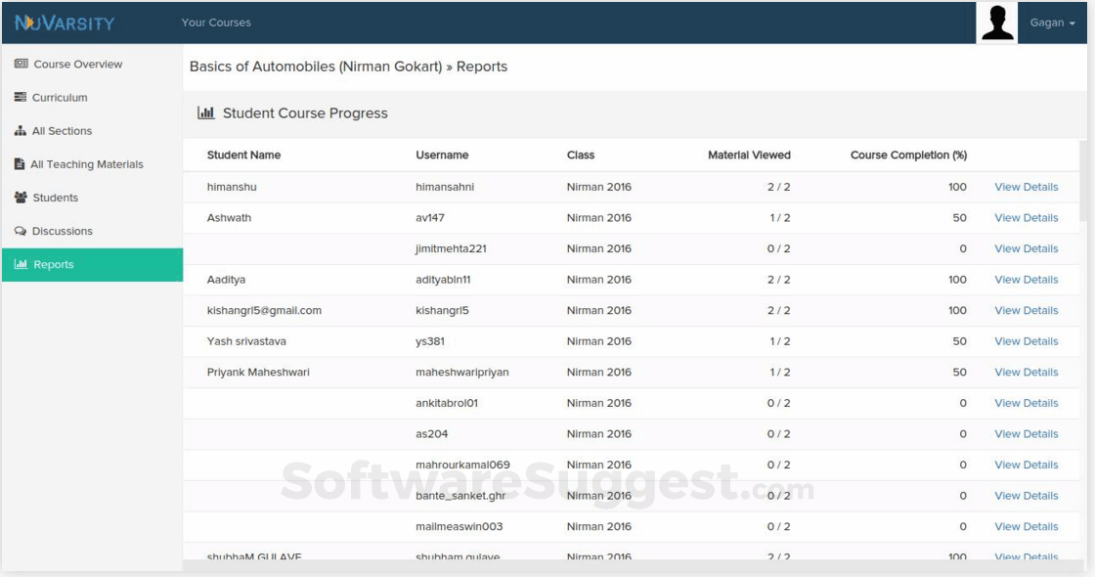
Task: Click the Student Name column header
Action: pyautogui.click(x=243, y=155)
